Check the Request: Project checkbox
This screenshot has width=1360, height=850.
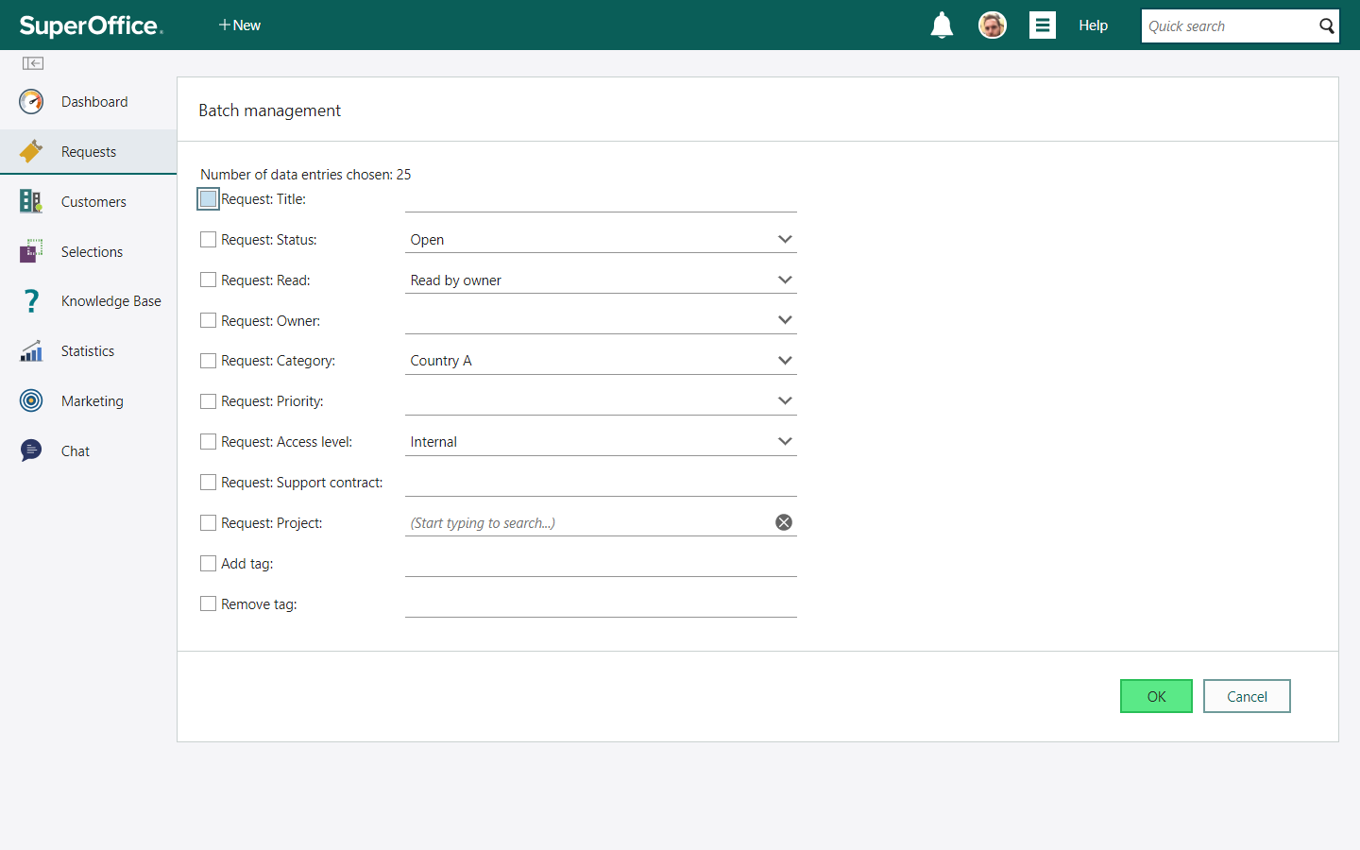coord(209,523)
